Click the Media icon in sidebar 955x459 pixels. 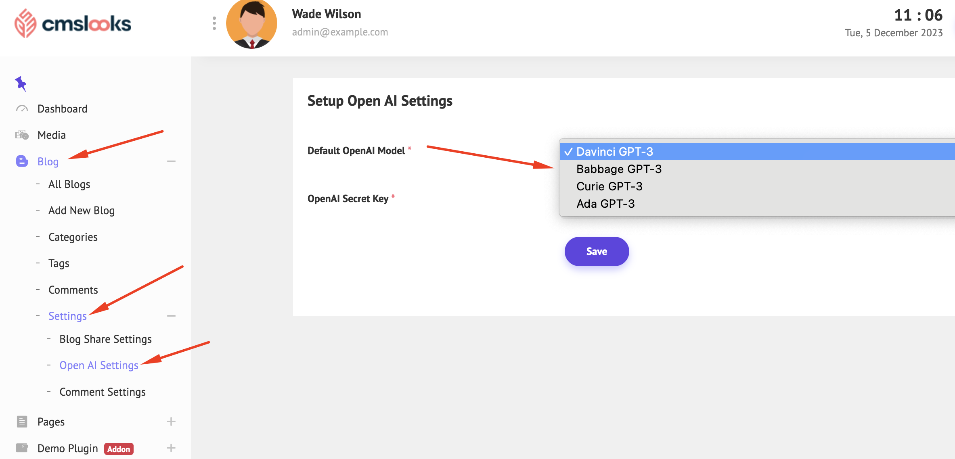22,135
